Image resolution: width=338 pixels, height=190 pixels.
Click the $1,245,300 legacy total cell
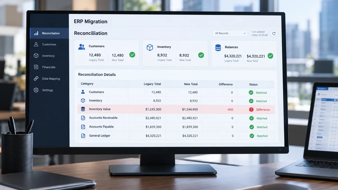pyautogui.click(x=153, y=109)
